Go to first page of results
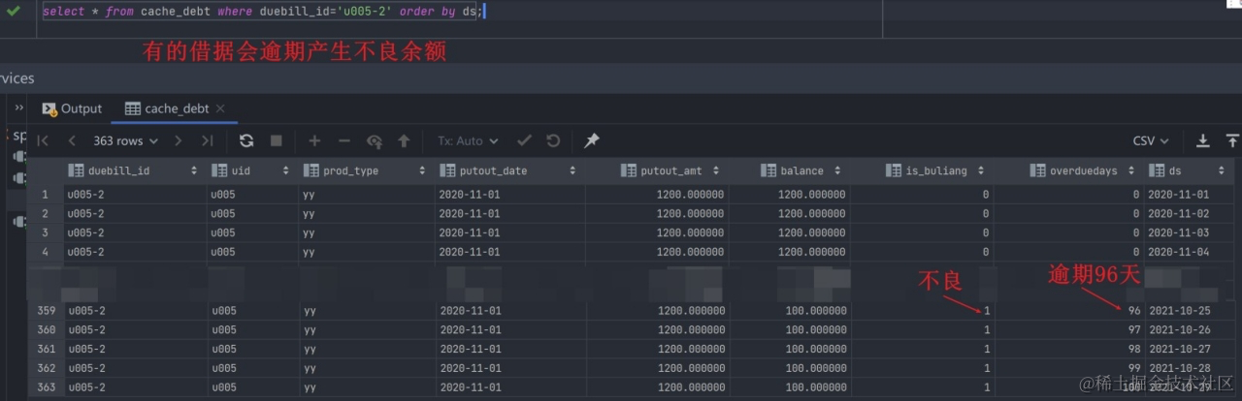This screenshot has width=1242, height=401. (43, 140)
